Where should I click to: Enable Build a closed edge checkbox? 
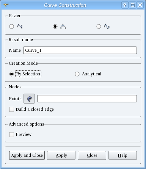coord(11,109)
